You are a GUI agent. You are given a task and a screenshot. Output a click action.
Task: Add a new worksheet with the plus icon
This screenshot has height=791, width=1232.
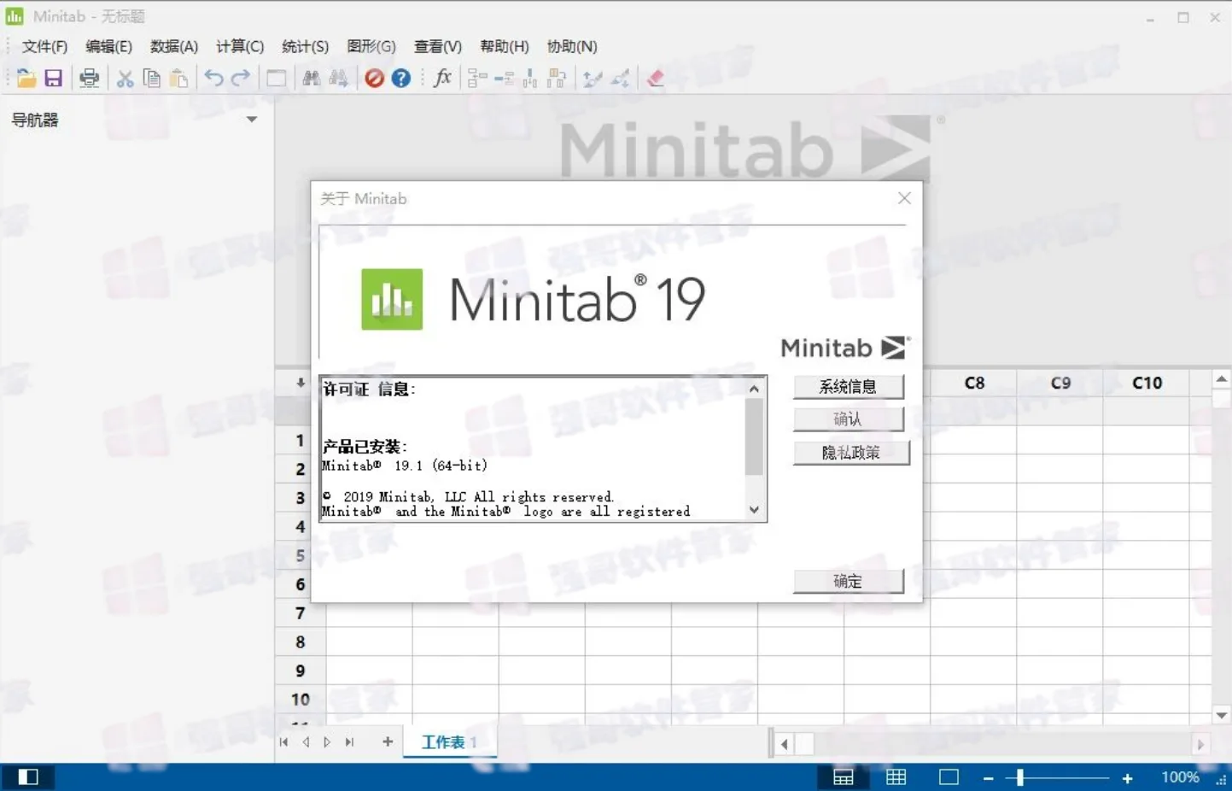tap(388, 741)
